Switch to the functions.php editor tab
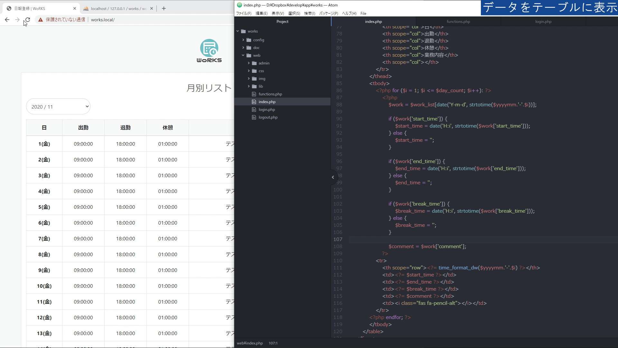 click(x=458, y=22)
